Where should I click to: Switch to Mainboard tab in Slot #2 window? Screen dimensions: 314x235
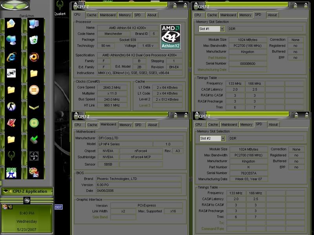point(229,125)
